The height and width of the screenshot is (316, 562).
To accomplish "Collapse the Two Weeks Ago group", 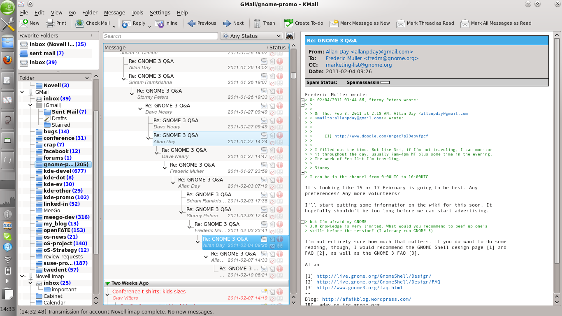I will pos(107,283).
